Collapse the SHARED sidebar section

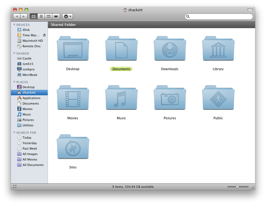14,54
